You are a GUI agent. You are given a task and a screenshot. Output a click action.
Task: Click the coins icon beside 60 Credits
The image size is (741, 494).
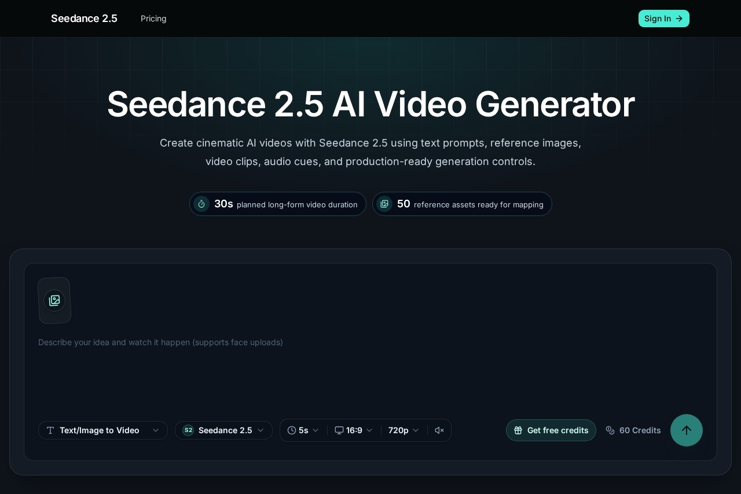click(x=610, y=430)
